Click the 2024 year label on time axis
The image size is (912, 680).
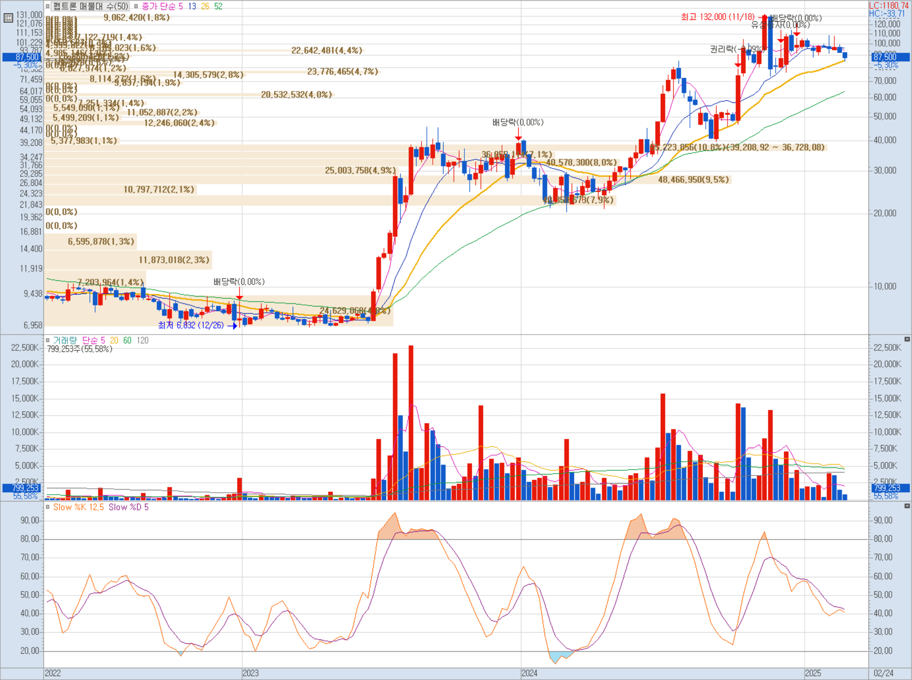point(529,673)
